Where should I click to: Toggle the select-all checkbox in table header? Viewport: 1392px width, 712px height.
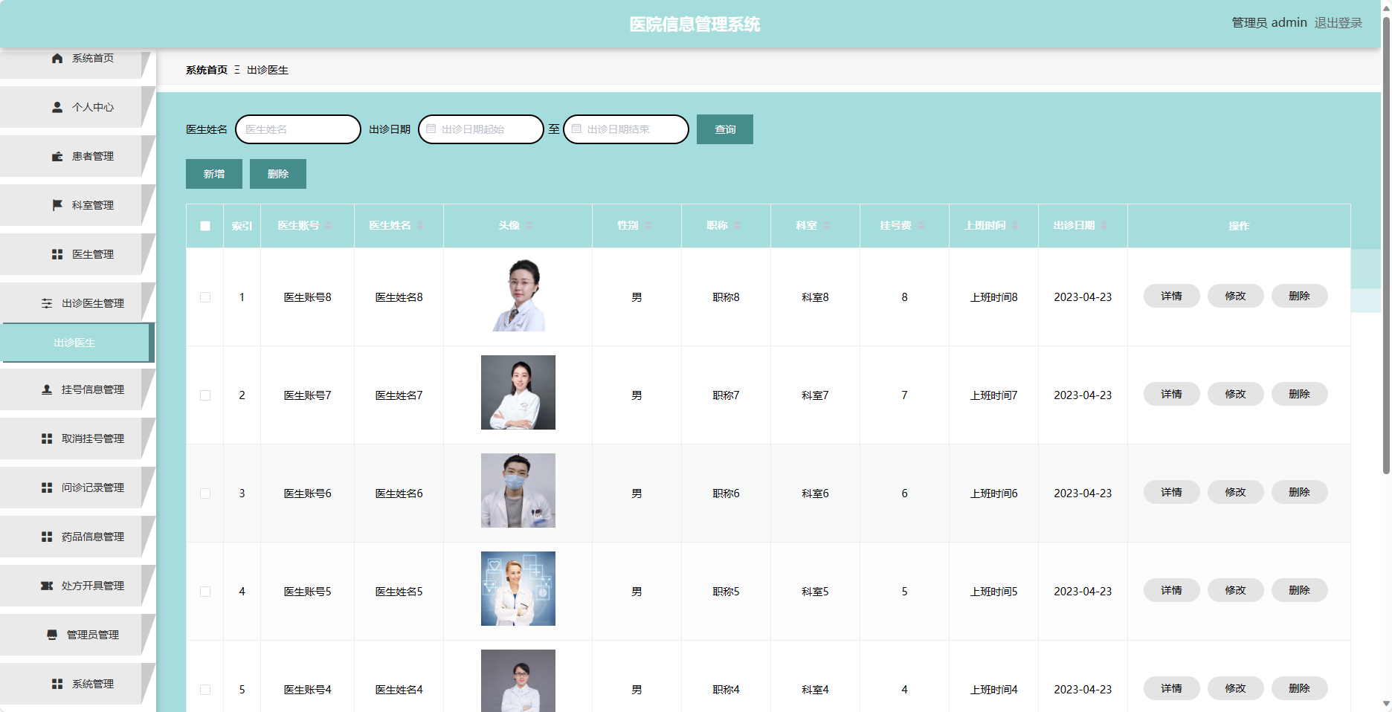[x=205, y=226]
